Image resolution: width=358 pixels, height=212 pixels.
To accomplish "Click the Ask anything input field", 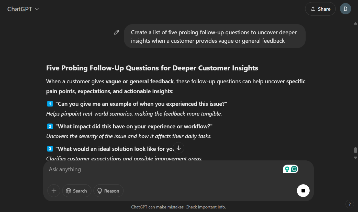I will (164, 169).
